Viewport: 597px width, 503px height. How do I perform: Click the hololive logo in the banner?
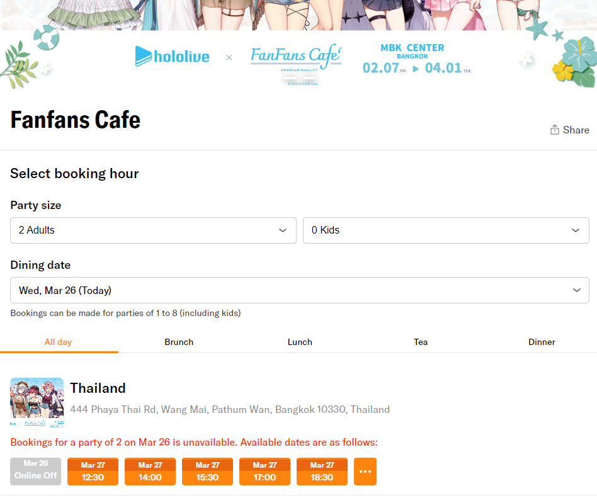click(x=172, y=57)
